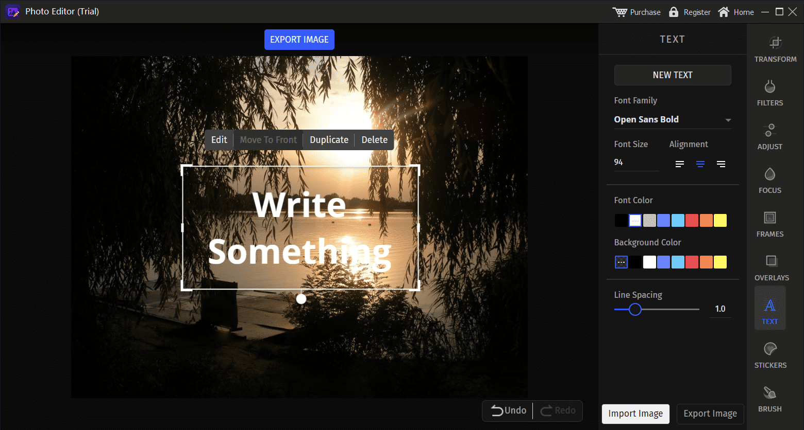Pick custom font color swatch
This screenshot has height=430, width=804.
[x=635, y=221]
